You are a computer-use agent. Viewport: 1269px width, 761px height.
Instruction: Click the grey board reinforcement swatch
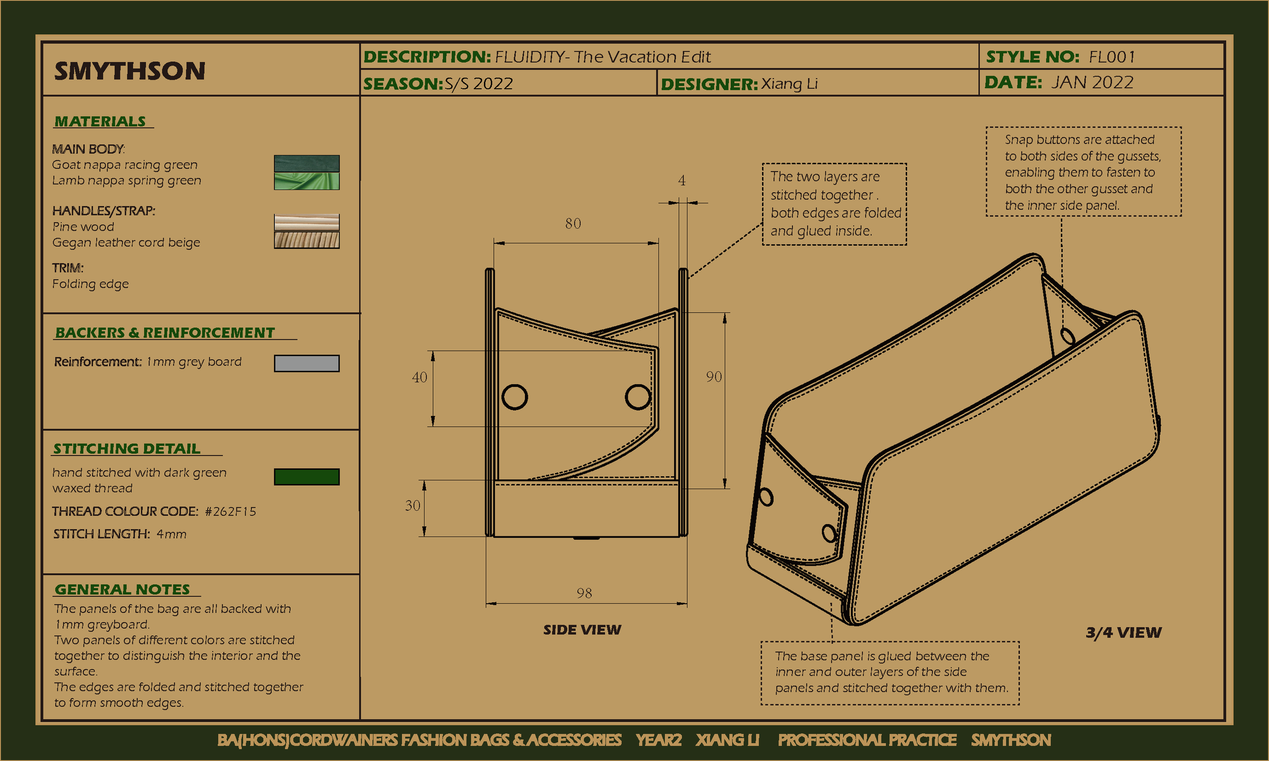307,363
